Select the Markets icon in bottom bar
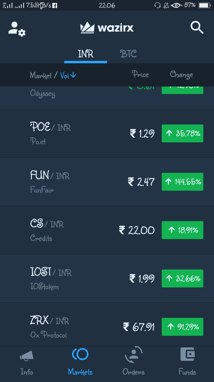This screenshot has width=214, height=382. [80, 354]
